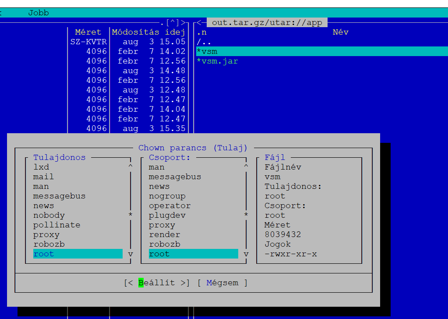Click the Mégsem button
This screenshot has width=448, height=319.
click(222, 283)
